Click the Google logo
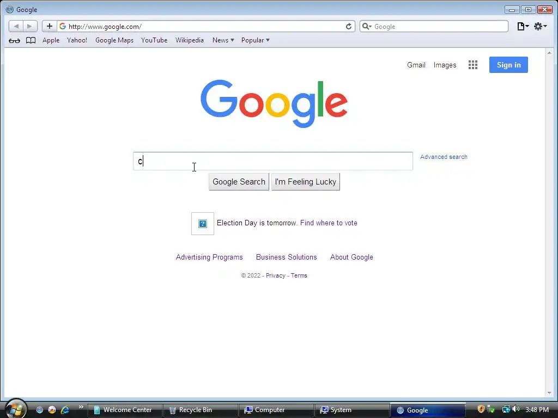Viewport: 558px width, 418px height. [x=274, y=103]
